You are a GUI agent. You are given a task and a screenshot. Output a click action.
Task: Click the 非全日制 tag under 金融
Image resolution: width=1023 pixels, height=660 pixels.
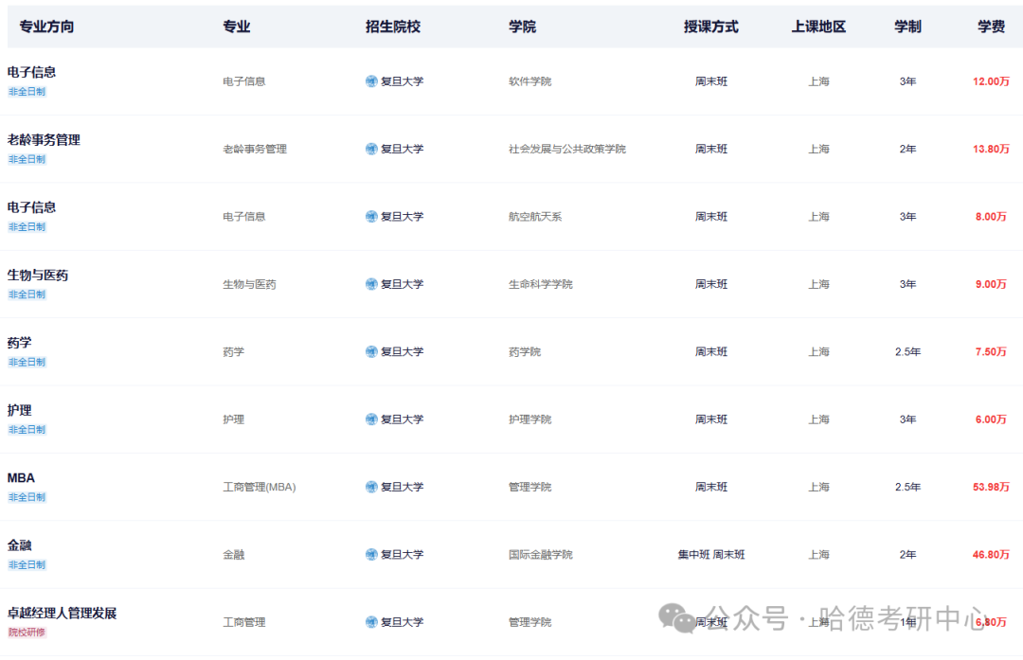pyautogui.click(x=27, y=564)
